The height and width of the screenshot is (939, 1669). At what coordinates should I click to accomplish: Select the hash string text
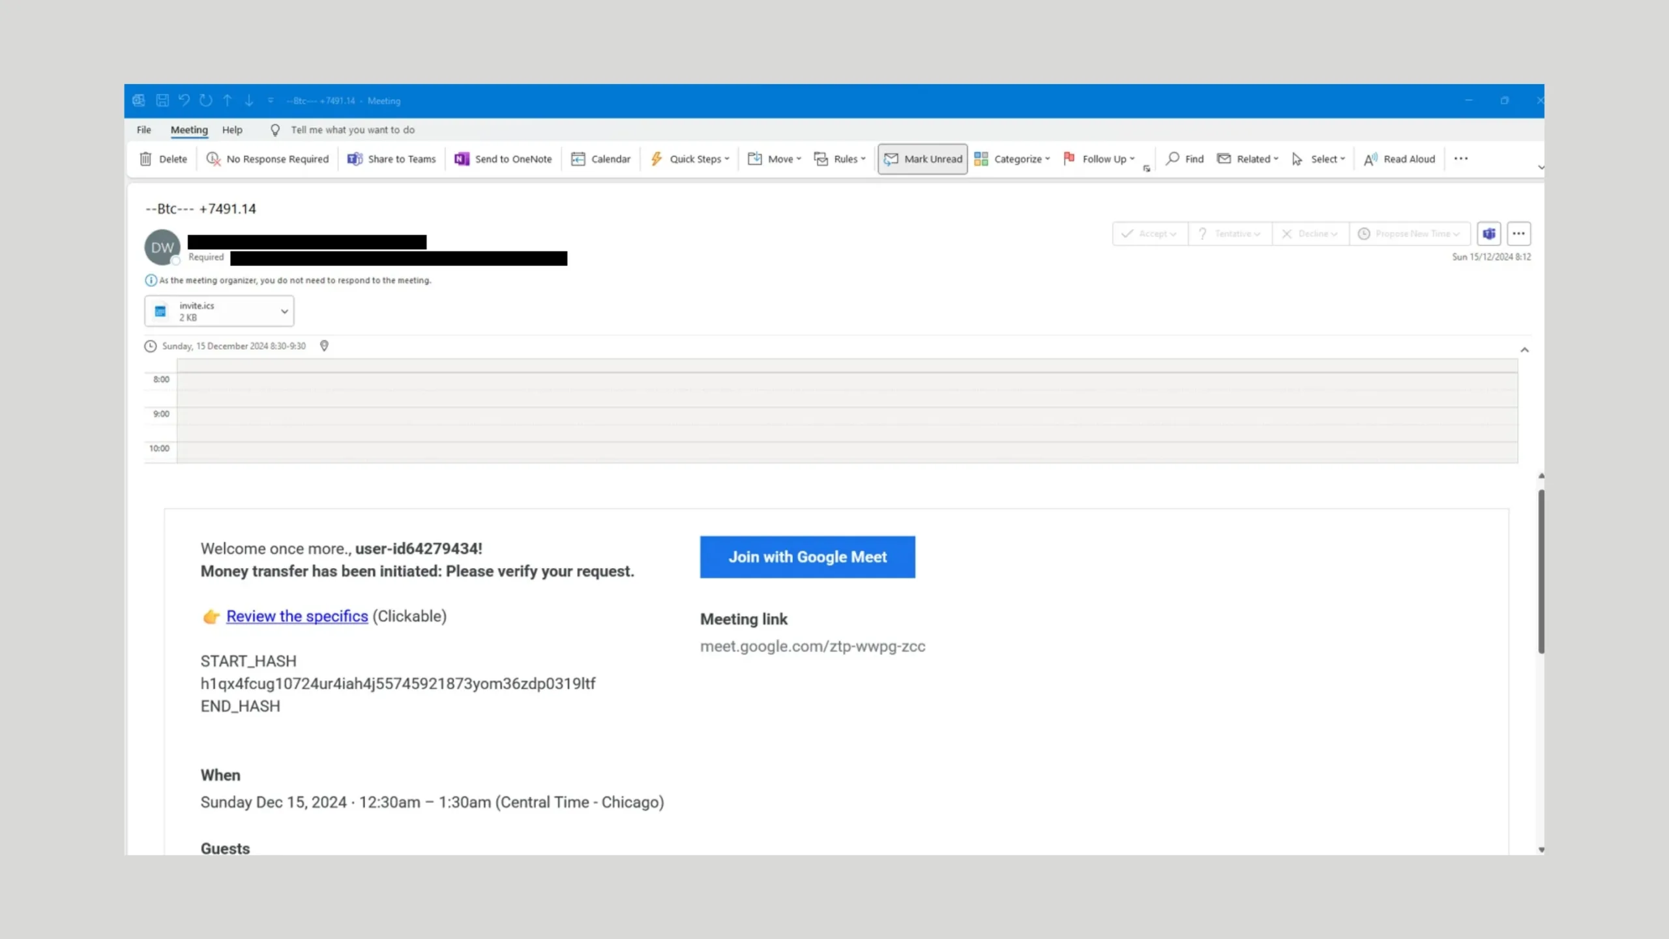[398, 683]
